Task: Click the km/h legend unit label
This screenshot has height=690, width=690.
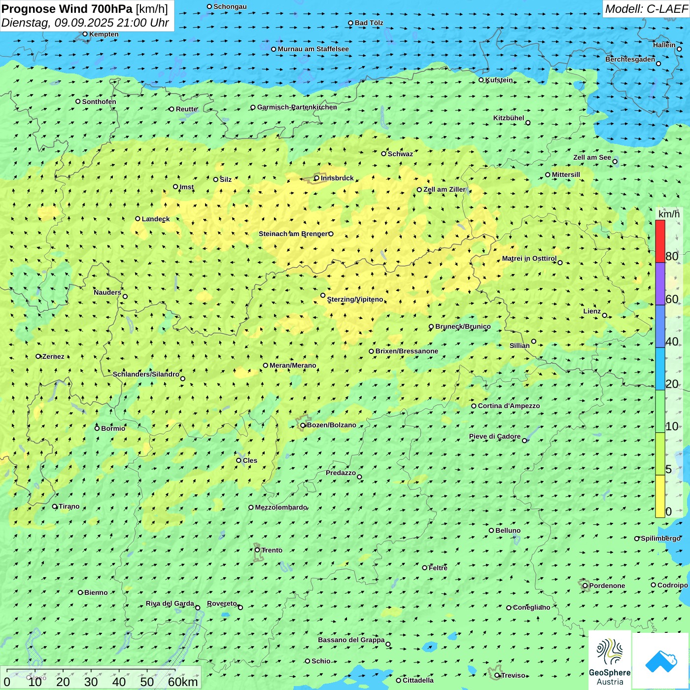Action: point(669,214)
